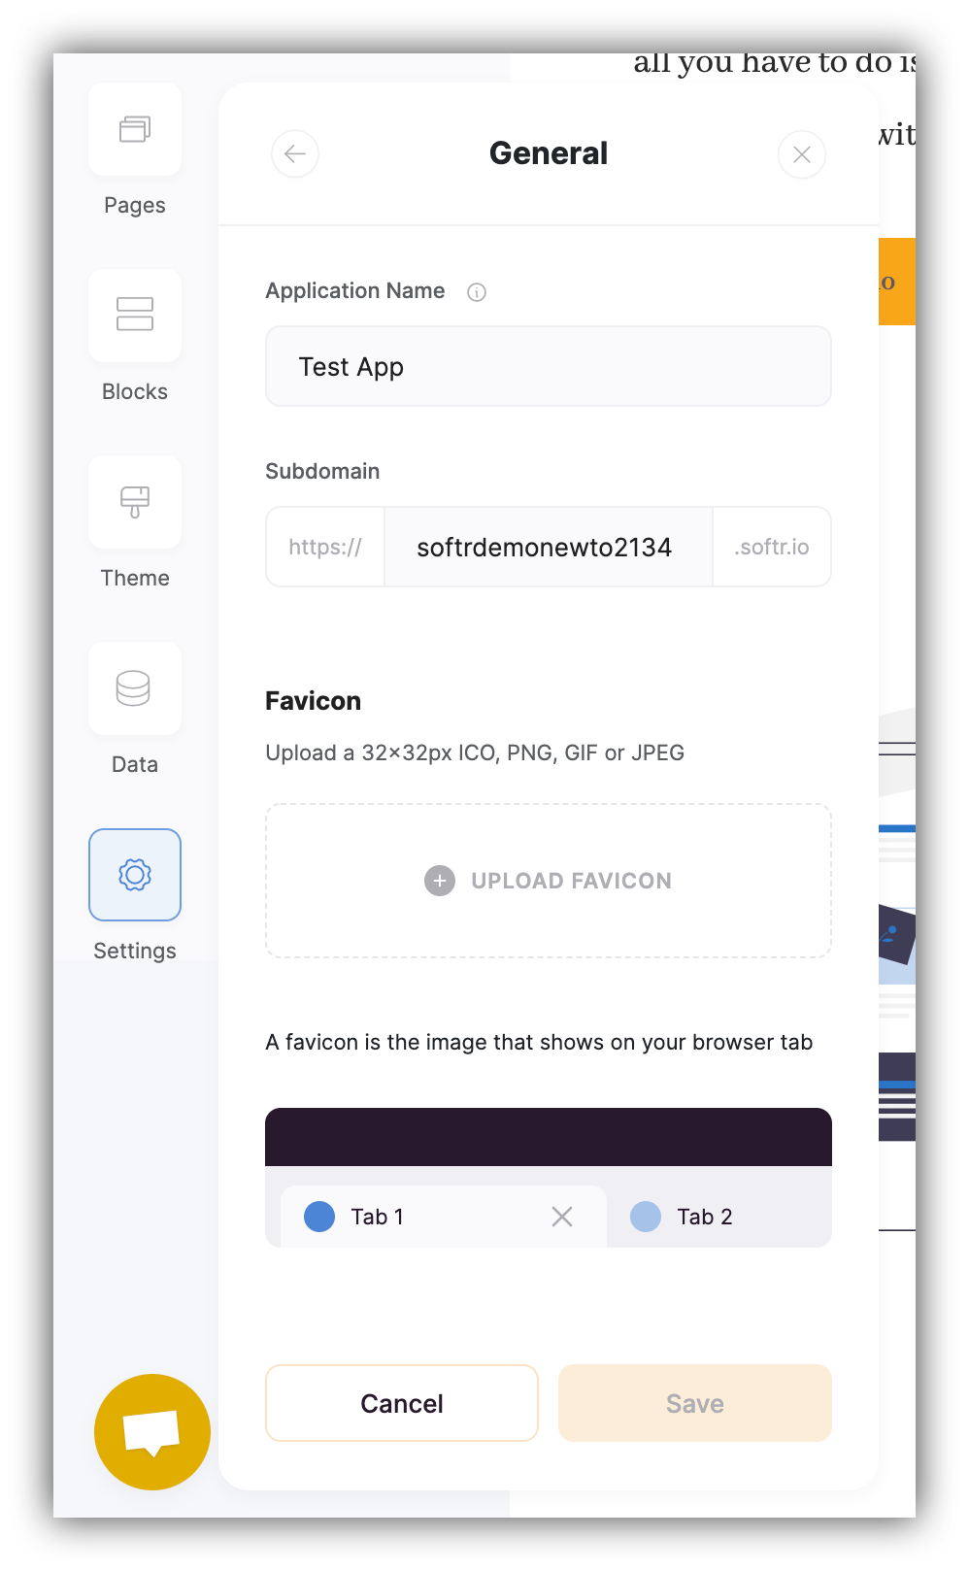Screen dimensions: 969x1571
Task: Click the subdomain input field
Action: (549, 547)
